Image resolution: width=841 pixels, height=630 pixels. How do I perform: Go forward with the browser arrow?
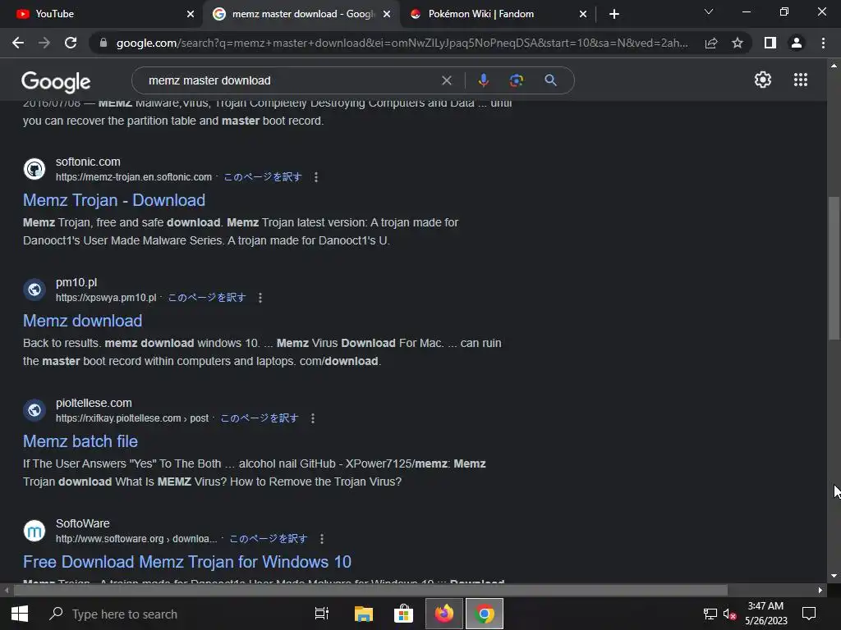click(x=44, y=43)
